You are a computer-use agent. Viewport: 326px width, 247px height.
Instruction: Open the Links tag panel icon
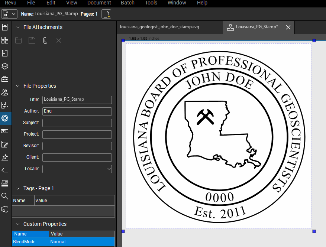pyautogui.click(x=5, y=170)
